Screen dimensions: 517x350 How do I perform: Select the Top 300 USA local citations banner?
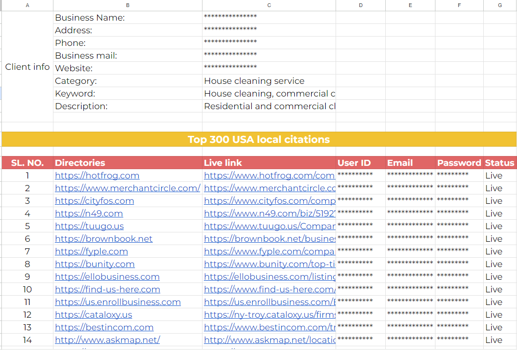tap(259, 139)
